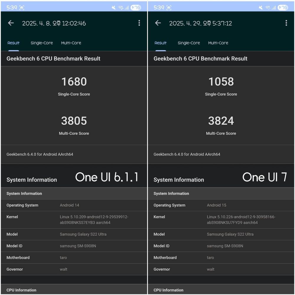Tap 'Kernel' label in One UI 7 screenshot
This screenshot has height=295, width=295.
[x=159, y=217]
